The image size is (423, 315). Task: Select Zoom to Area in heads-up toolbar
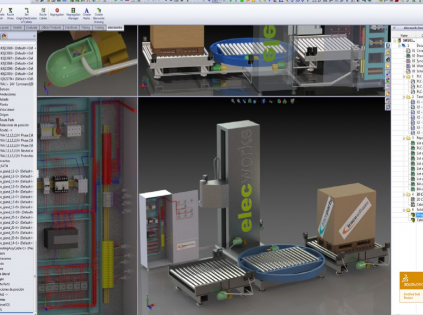239,101
